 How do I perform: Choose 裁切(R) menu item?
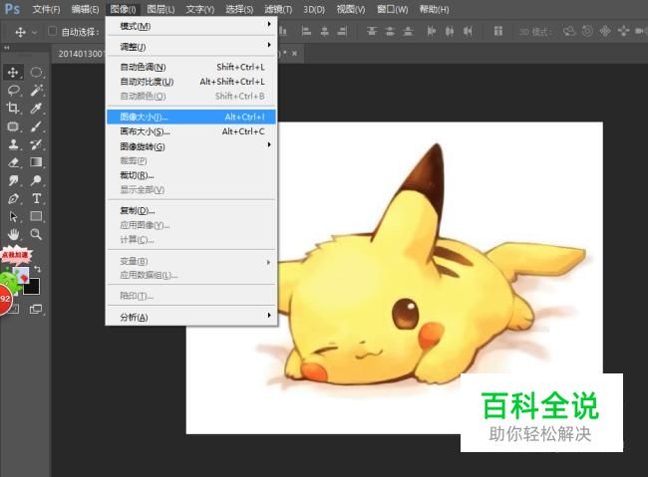pyautogui.click(x=191, y=175)
